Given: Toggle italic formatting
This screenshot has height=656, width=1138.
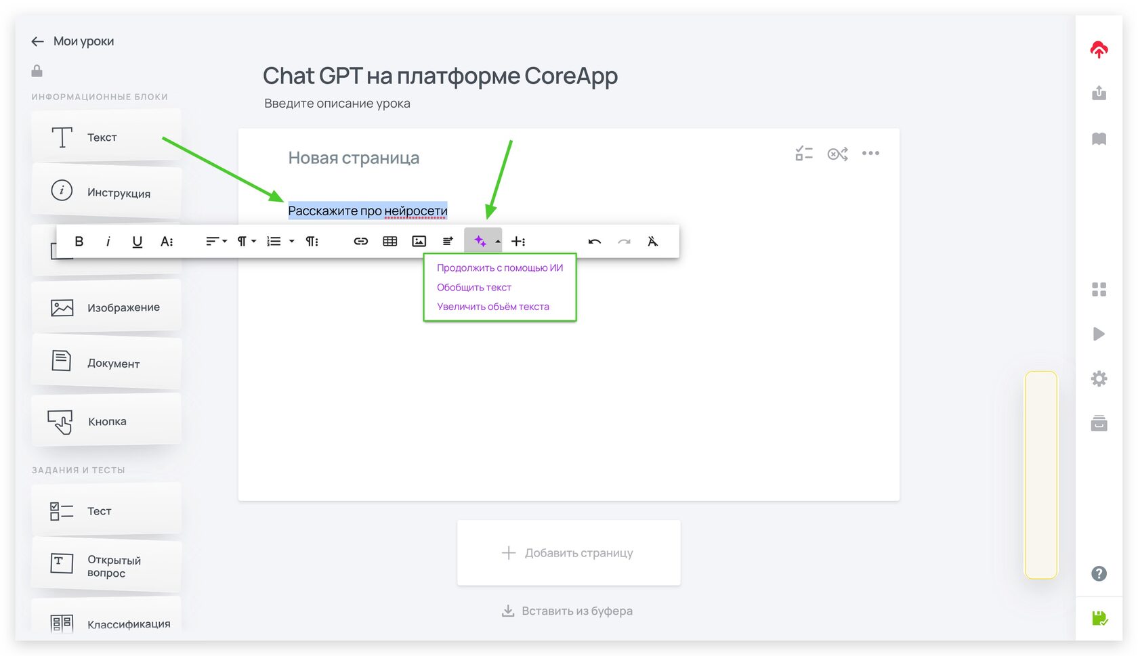Looking at the screenshot, I should click(108, 241).
